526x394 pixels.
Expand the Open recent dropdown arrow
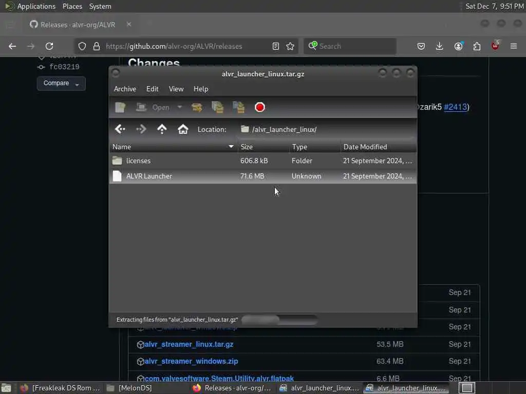coord(179,107)
